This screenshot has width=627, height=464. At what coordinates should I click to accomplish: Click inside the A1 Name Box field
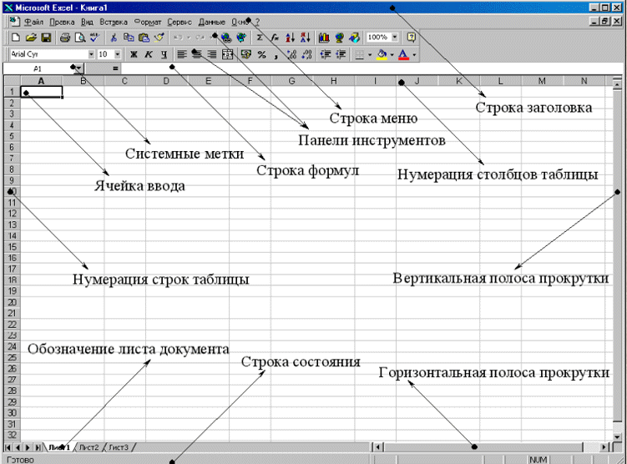coord(38,68)
